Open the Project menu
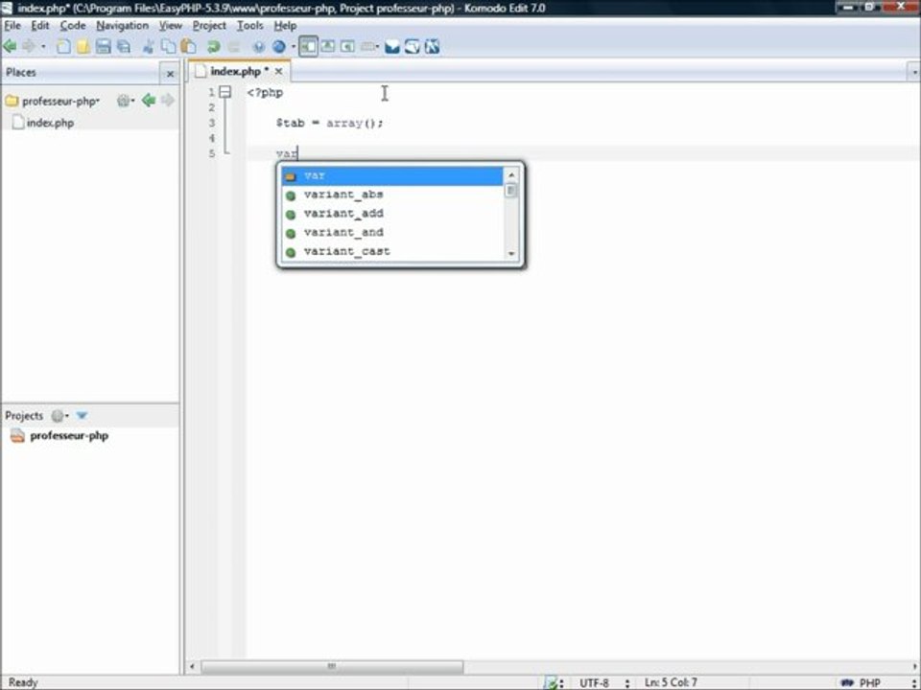Screen dimensions: 921x690 (x=209, y=25)
